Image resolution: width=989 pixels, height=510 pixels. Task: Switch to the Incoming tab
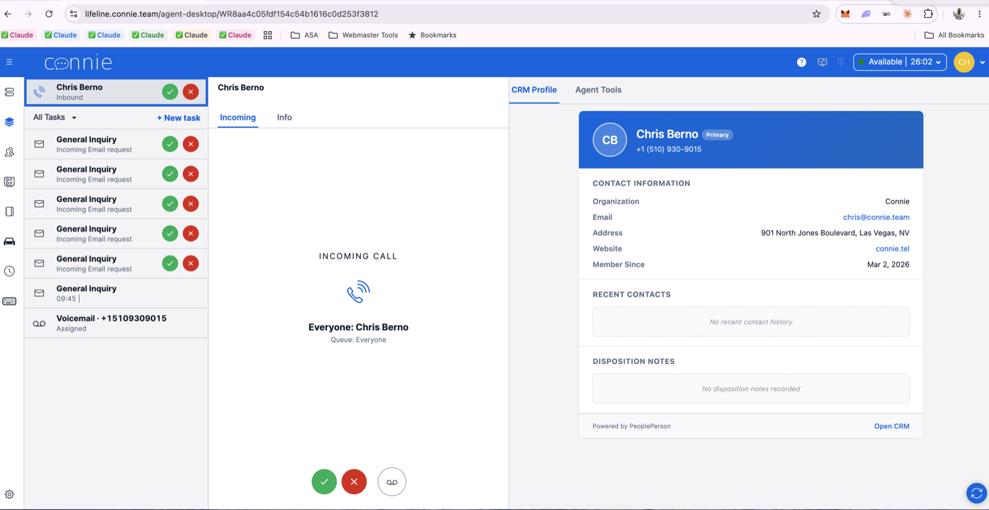click(238, 117)
